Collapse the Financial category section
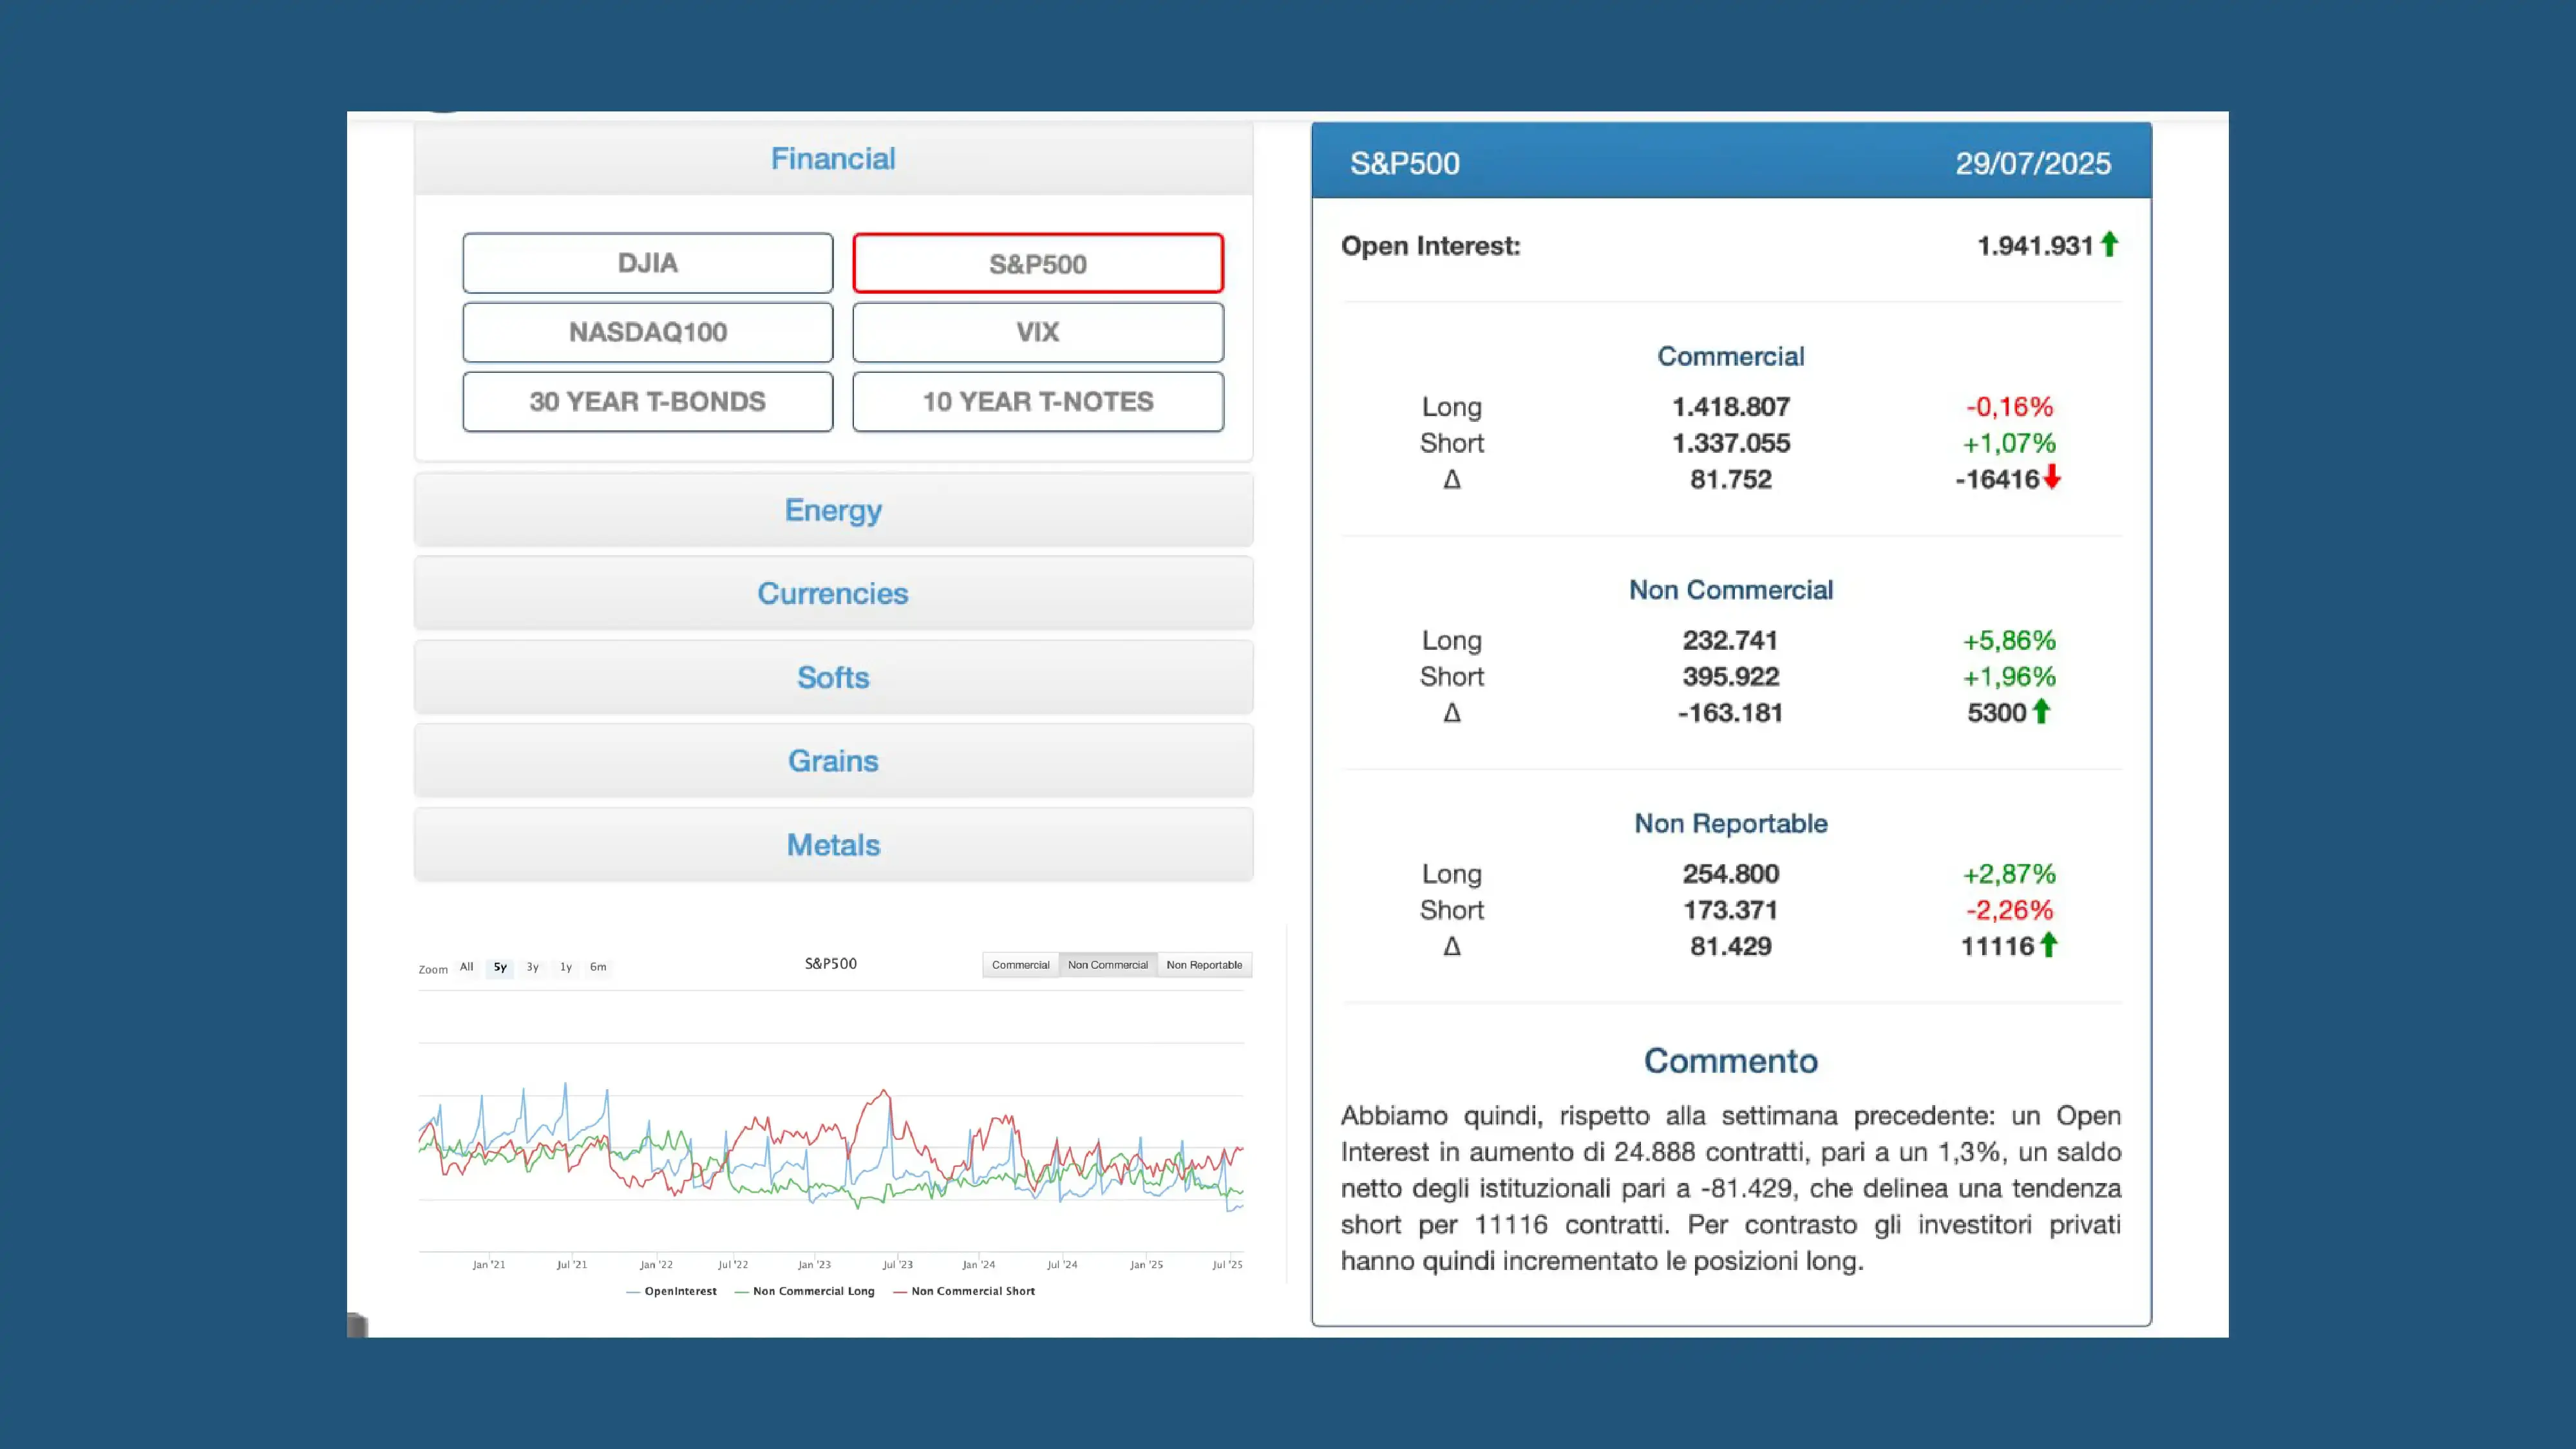 (832, 159)
